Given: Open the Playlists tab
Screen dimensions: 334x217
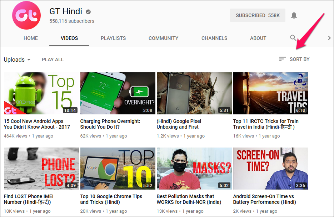Looking at the screenshot, I should coord(113,38).
